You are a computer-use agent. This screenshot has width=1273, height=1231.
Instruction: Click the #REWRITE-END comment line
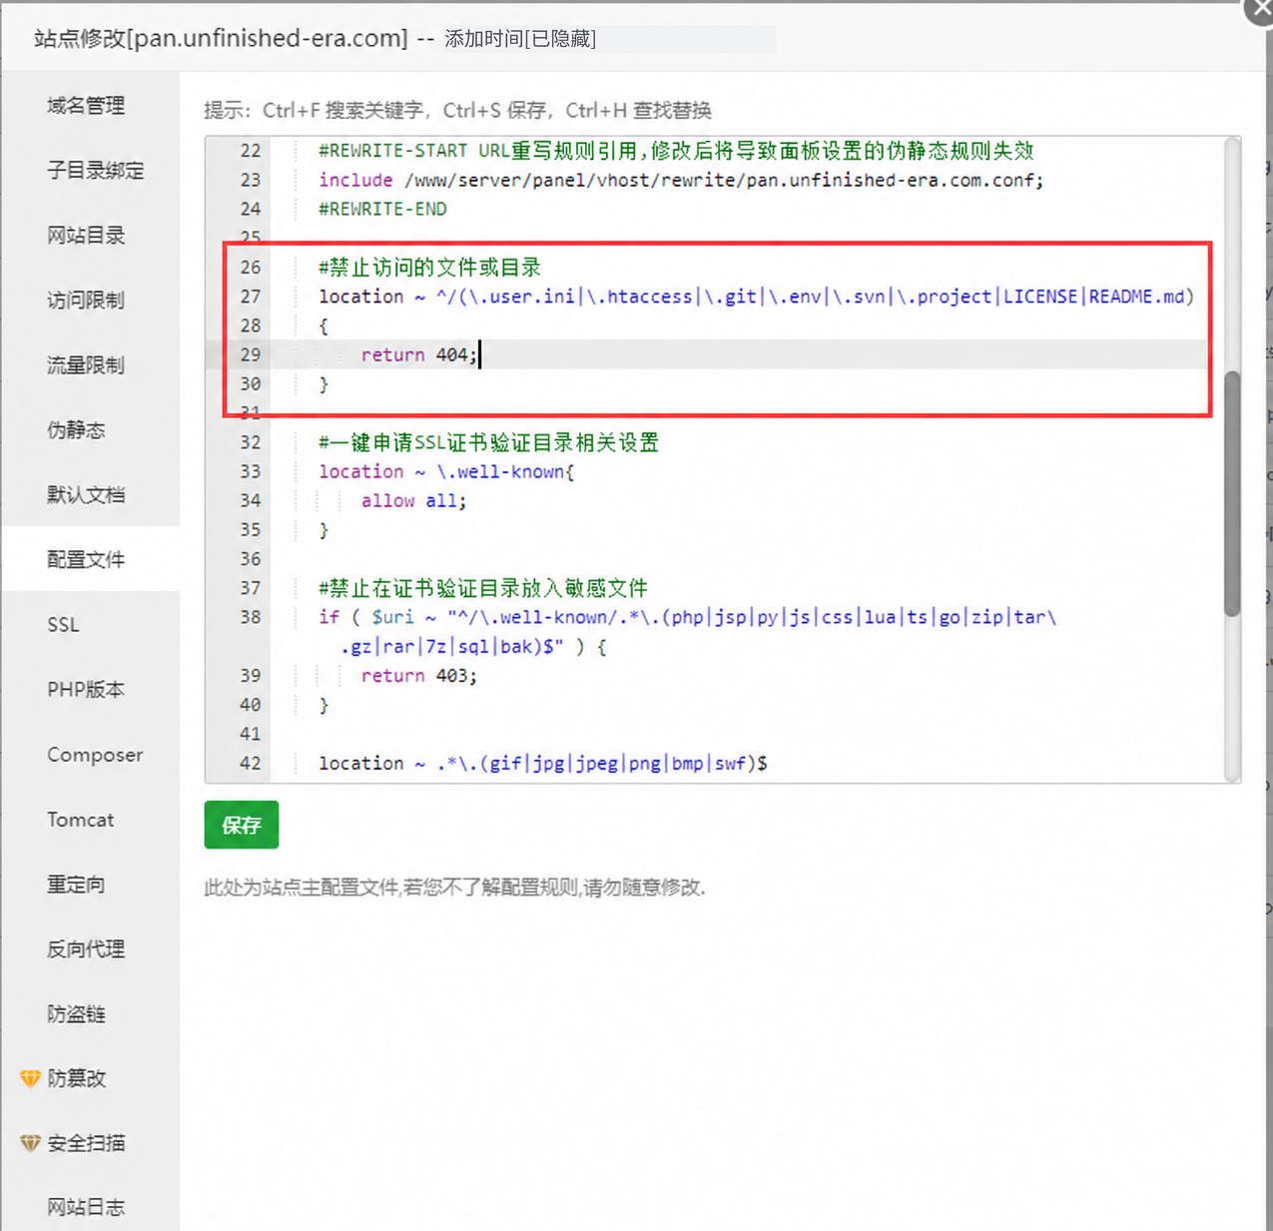382,209
